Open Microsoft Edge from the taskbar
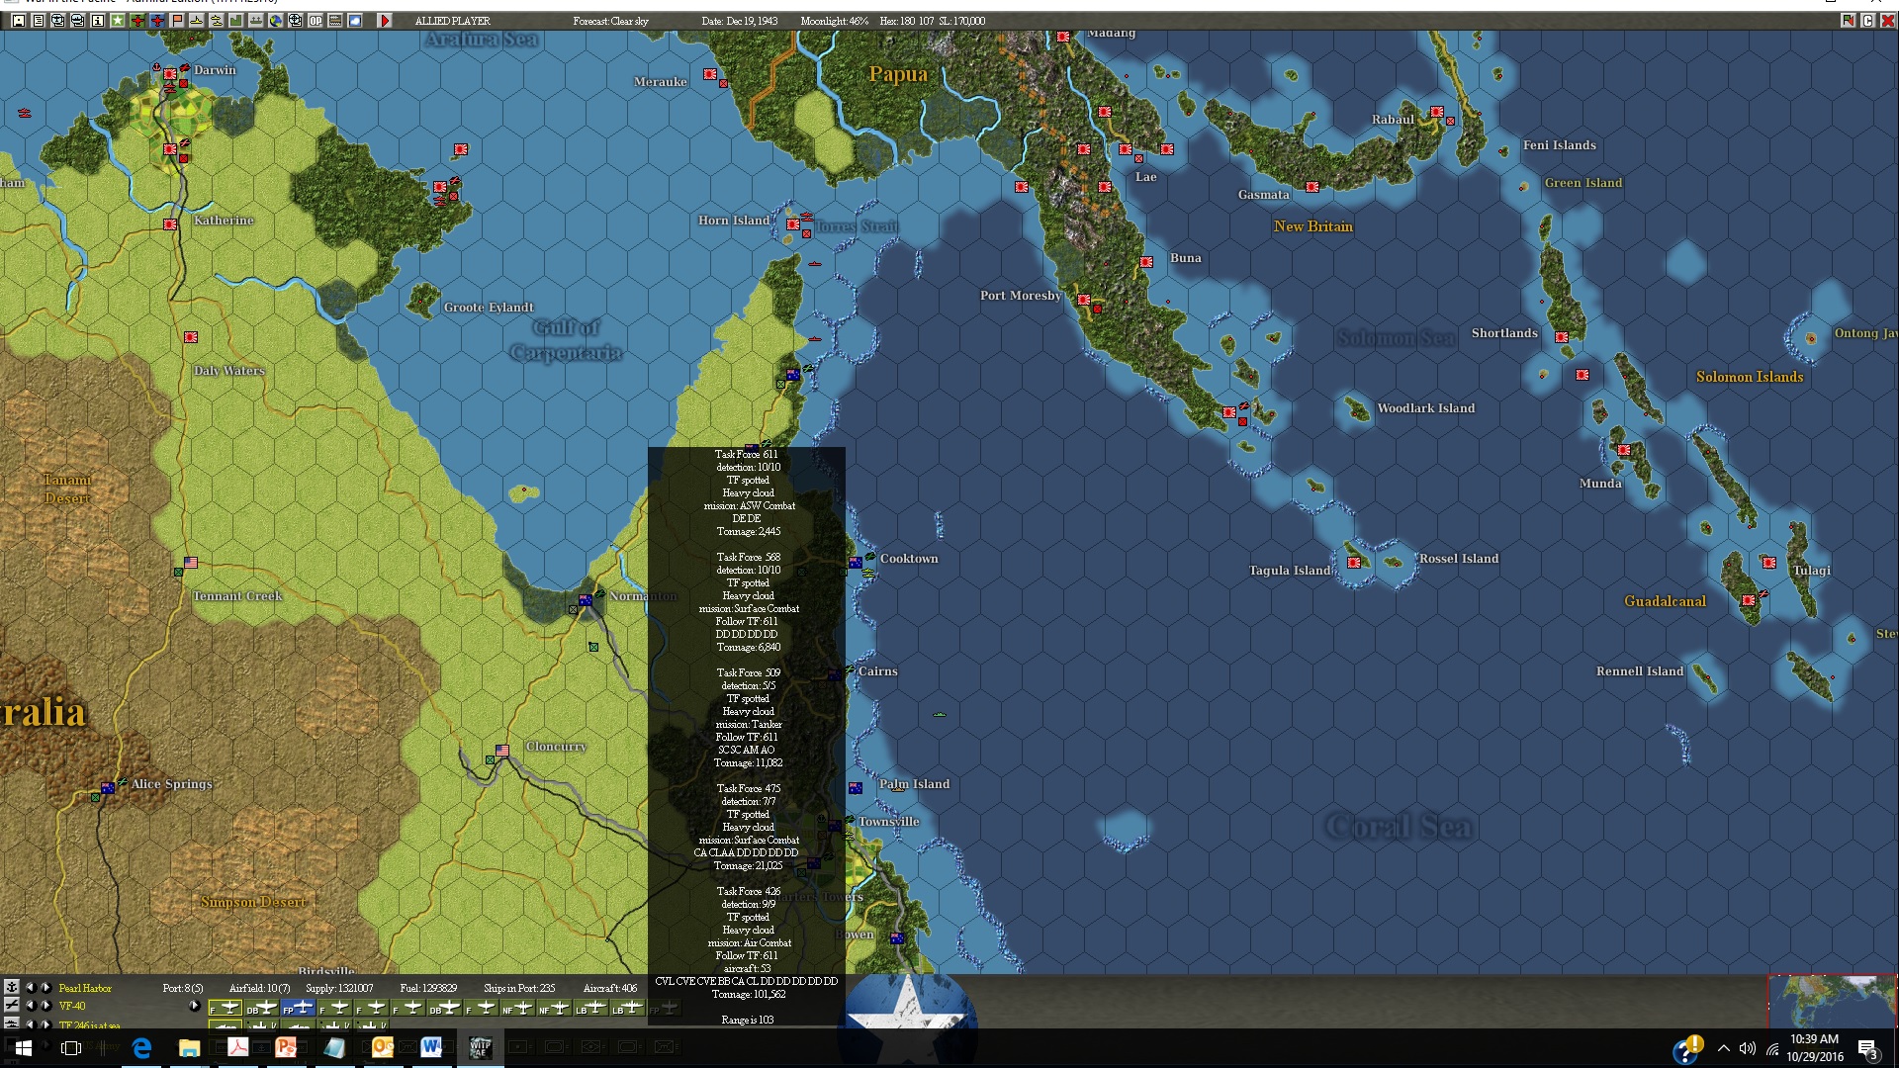1899x1068 pixels. (x=141, y=1048)
